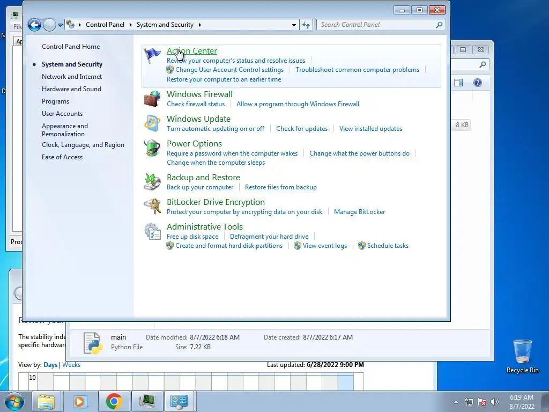549x412 pixels.
Task: Click the Control Panel icon in address bar
Action: [70, 25]
